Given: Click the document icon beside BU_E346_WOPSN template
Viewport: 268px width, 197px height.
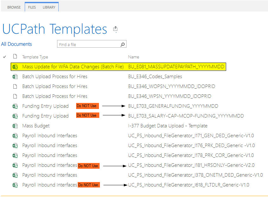Looking at the screenshot, I should click(x=15, y=86).
